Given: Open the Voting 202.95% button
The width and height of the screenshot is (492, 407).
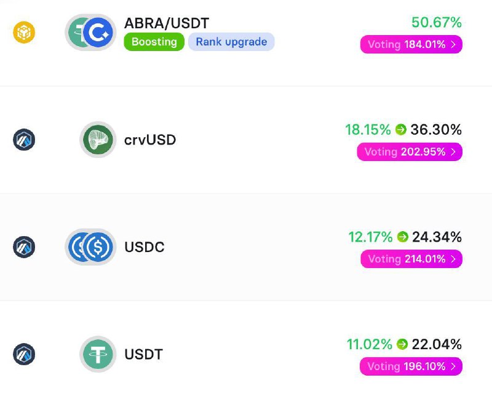Looking at the screenshot, I should click(x=410, y=151).
